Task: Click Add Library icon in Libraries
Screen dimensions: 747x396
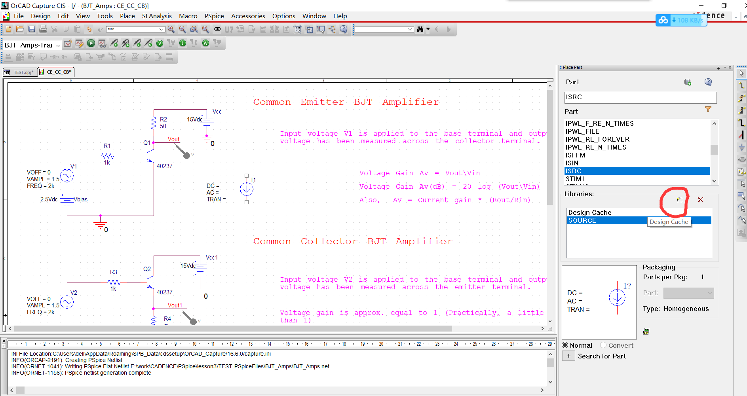Action: pyautogui.click(x=679, y=200)
